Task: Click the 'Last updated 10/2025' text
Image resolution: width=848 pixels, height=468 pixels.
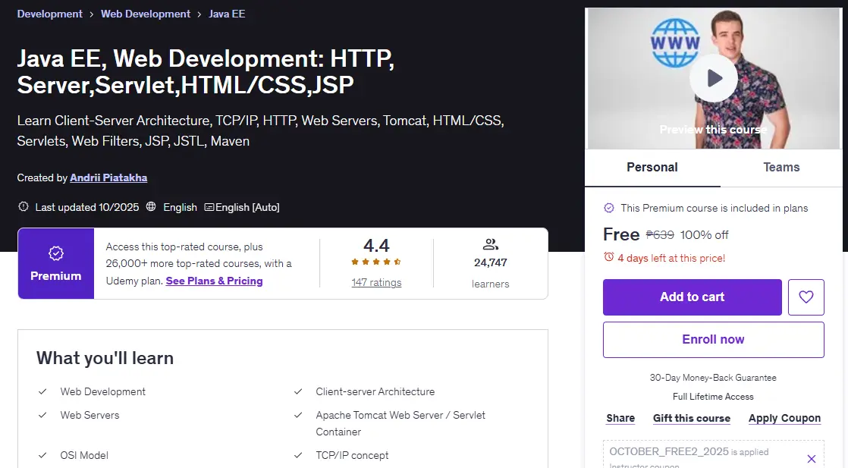Action: [x=87, y=207]
